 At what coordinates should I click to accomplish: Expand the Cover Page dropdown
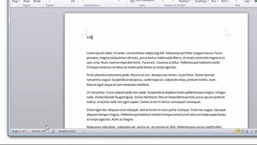pos(16,1)
